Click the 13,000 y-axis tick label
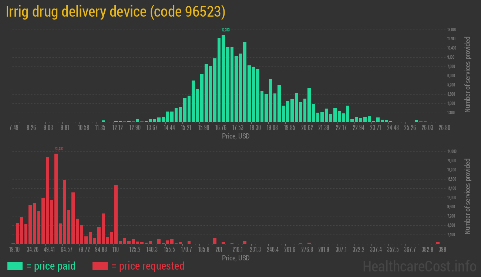Image resolution: width=481 pixels, height=277 pixels. [451, 30]
